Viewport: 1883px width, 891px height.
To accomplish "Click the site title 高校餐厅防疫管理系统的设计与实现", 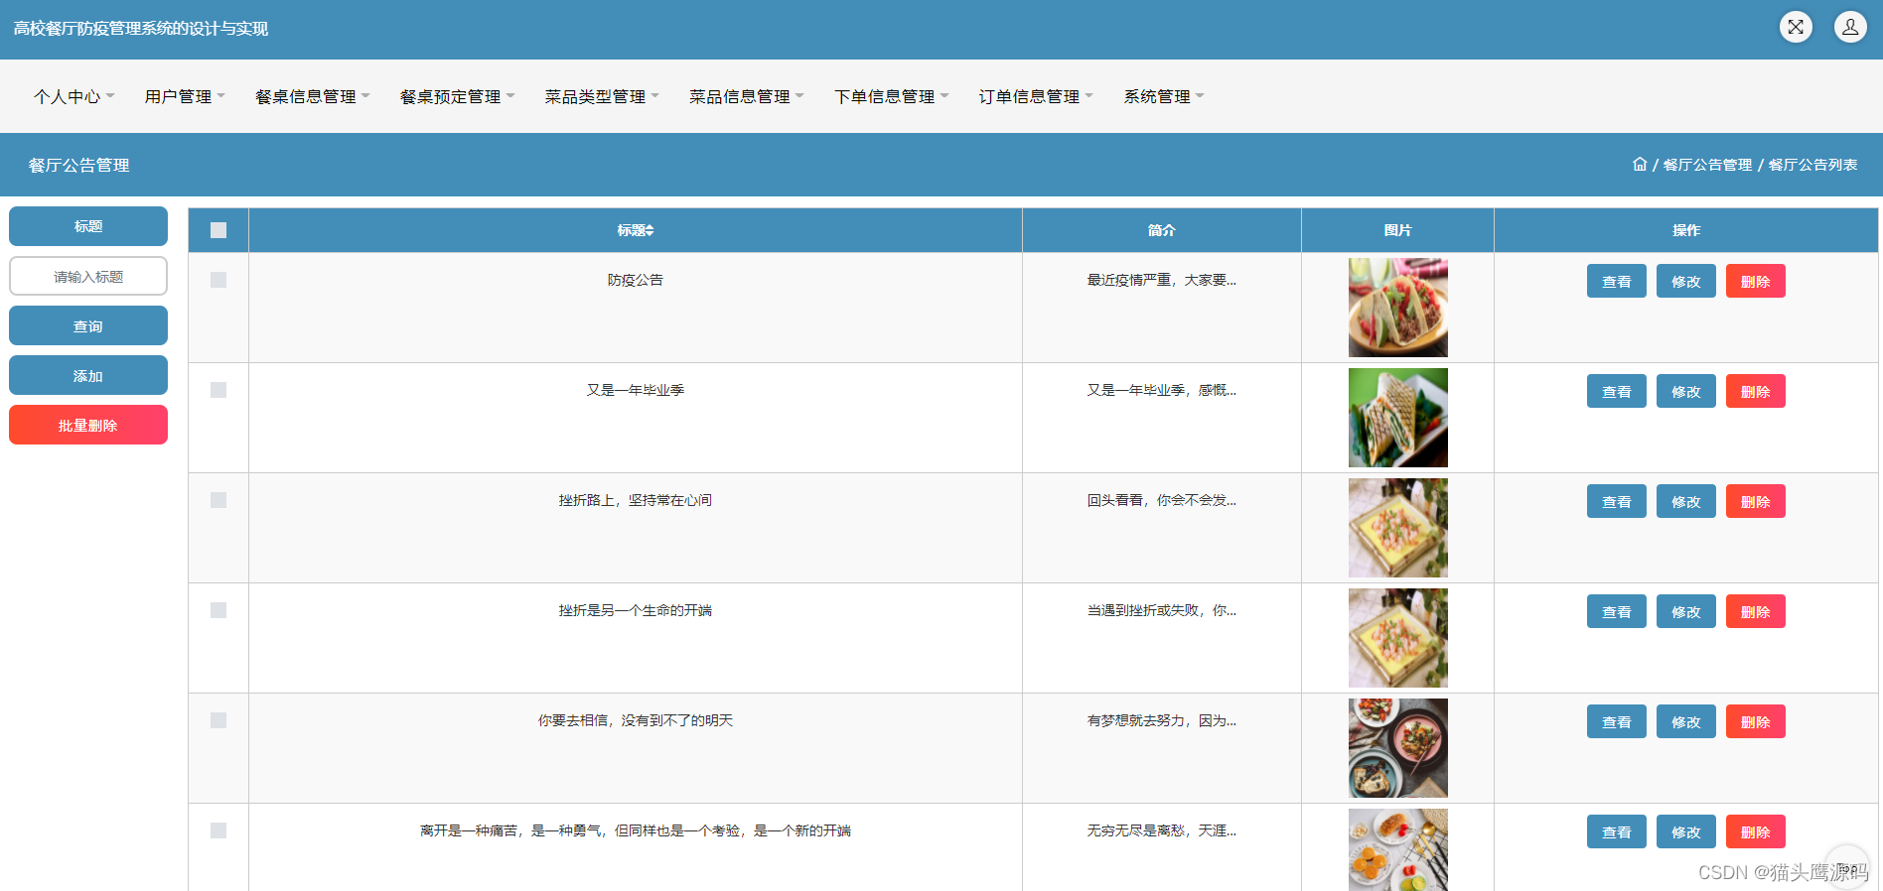I will coord(141,29).
